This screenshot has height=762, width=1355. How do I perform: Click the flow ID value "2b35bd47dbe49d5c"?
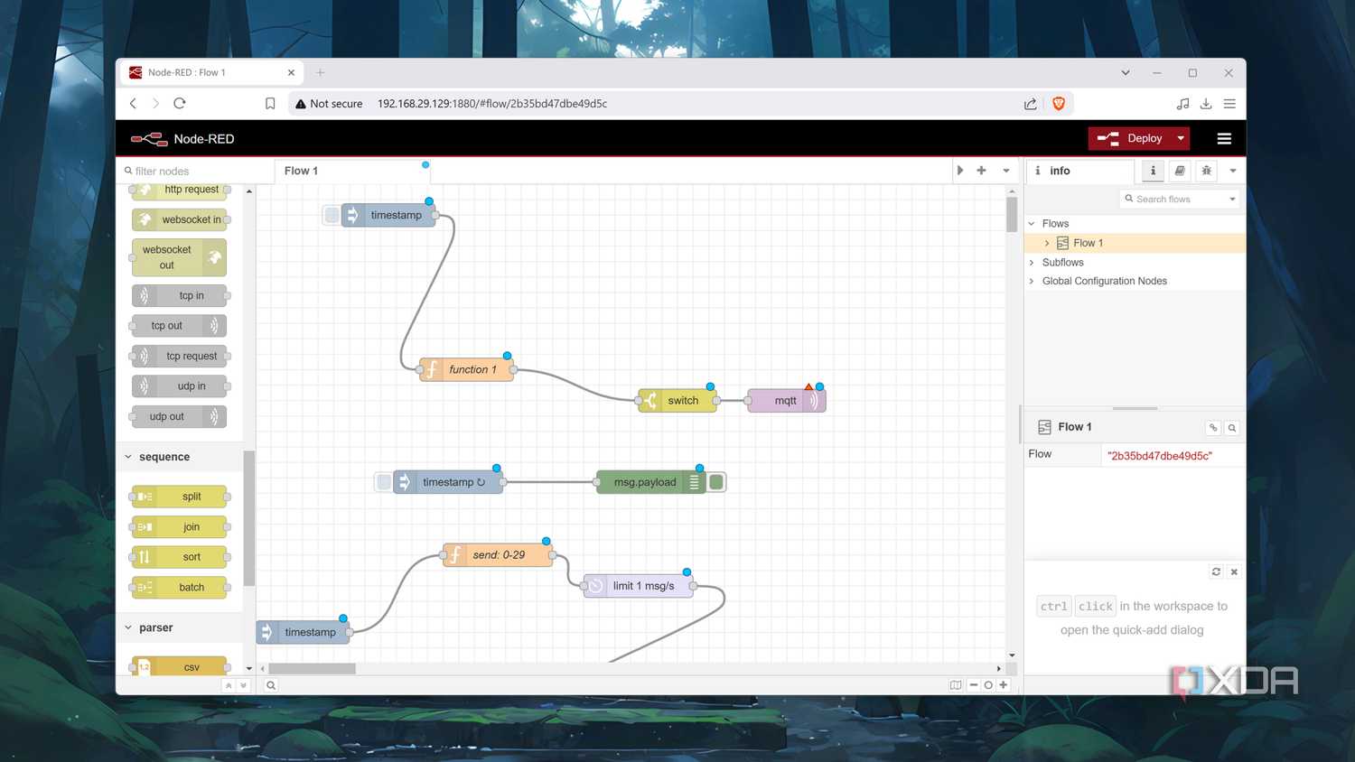point(1160,456)
